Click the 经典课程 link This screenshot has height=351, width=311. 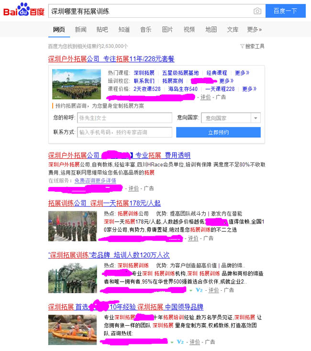tap(217, 73)
